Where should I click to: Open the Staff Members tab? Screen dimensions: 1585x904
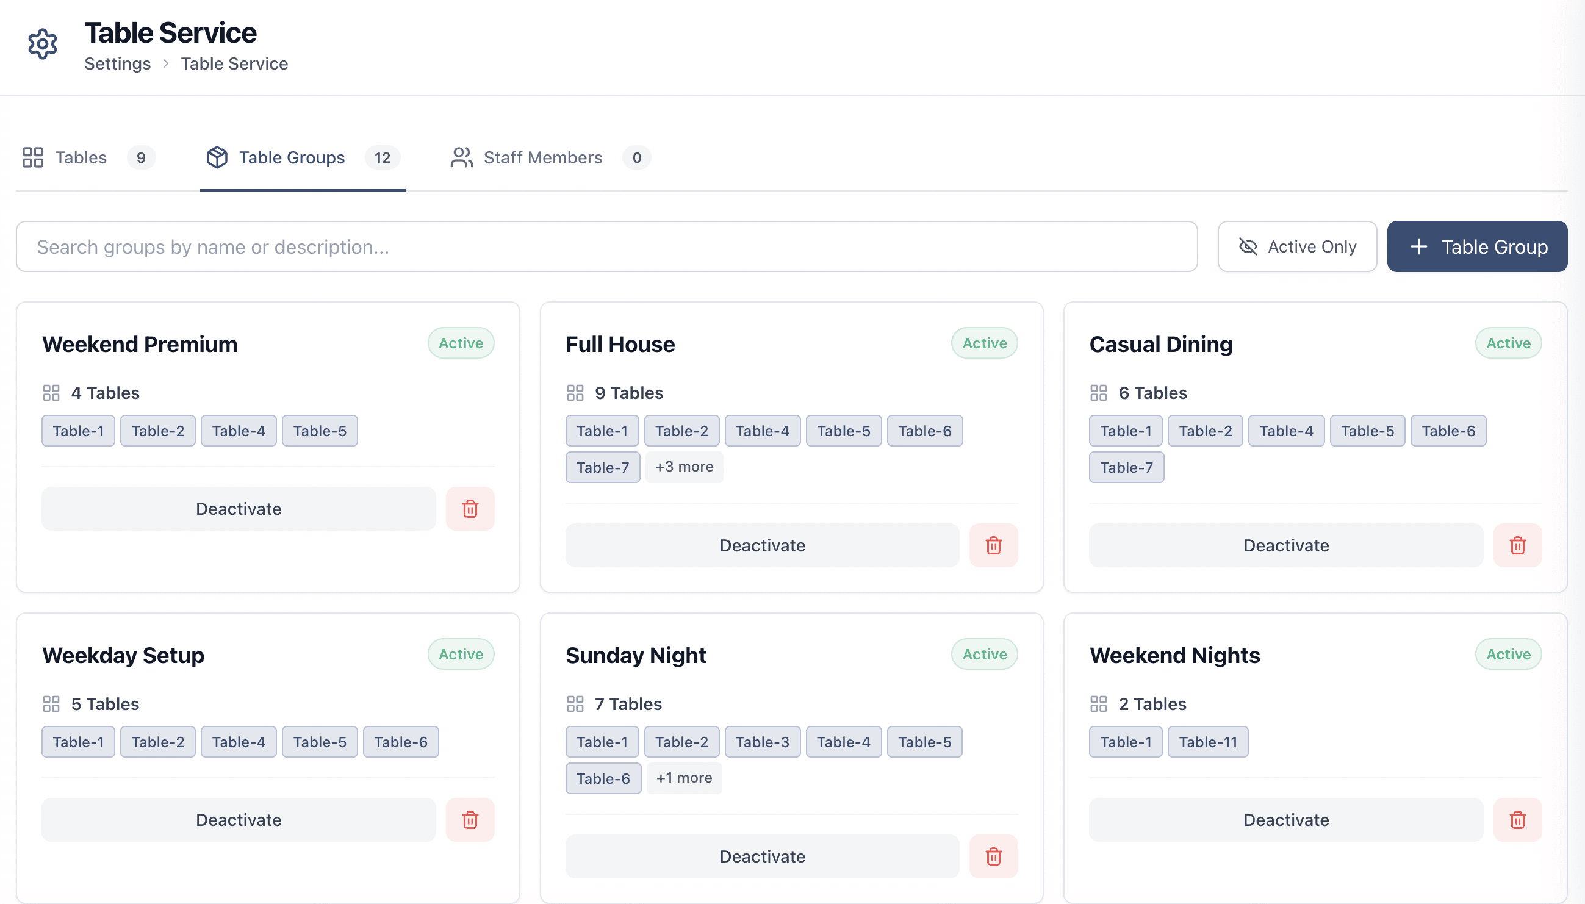pos(550,158)
